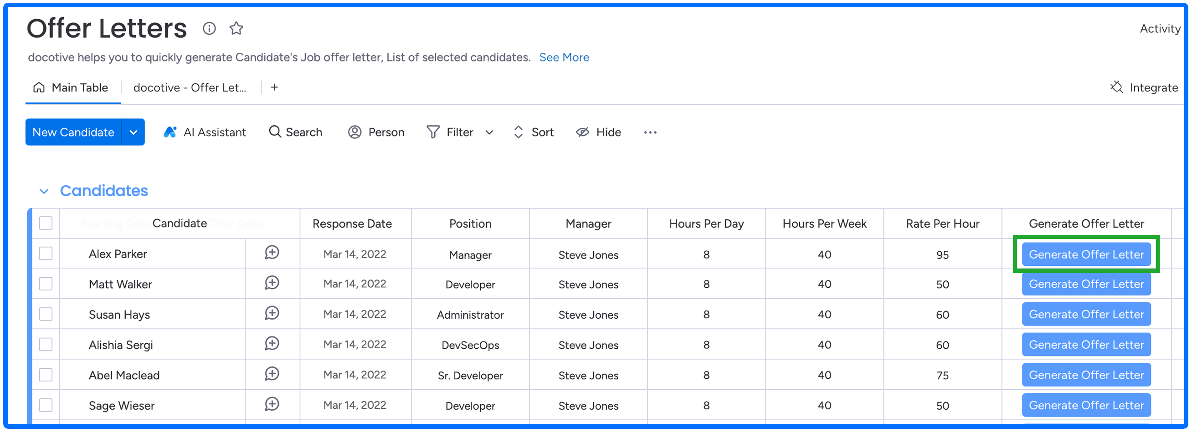Open the Susan Hays candidate name
This screenshot has height=432, width=1192.
[119, 315]
